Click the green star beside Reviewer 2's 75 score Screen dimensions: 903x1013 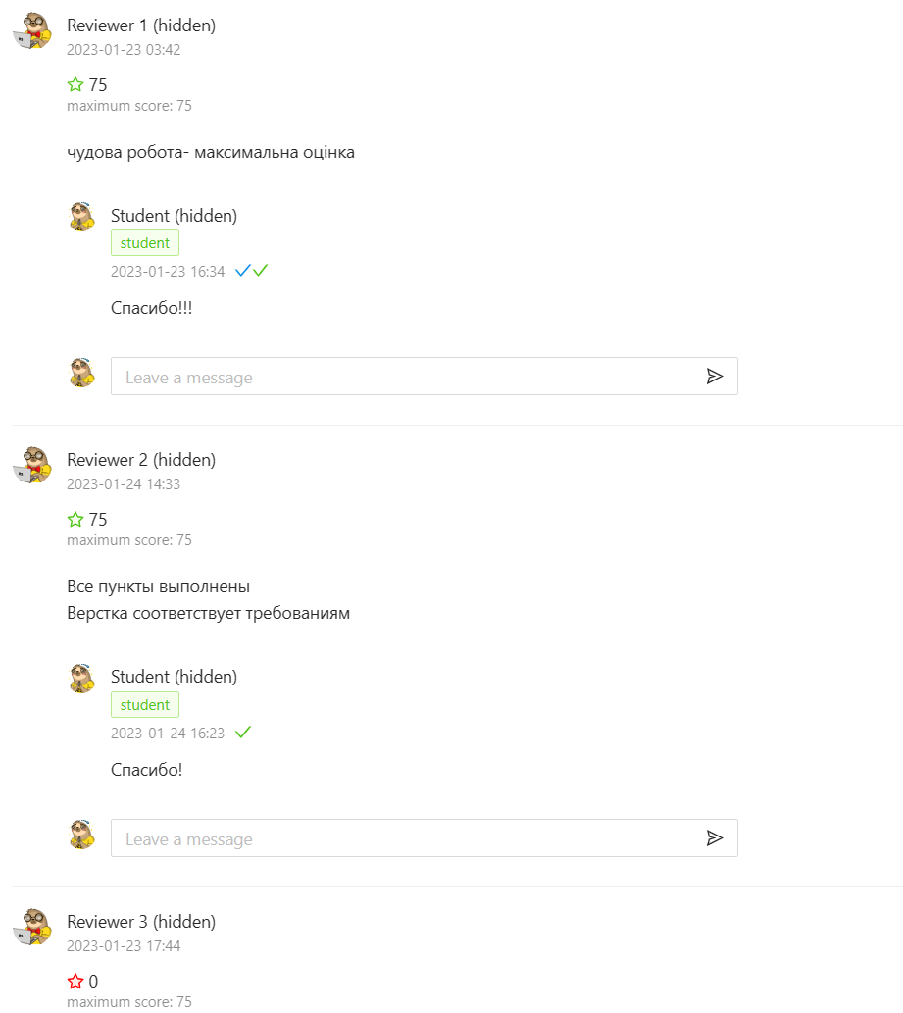[75, 519]
